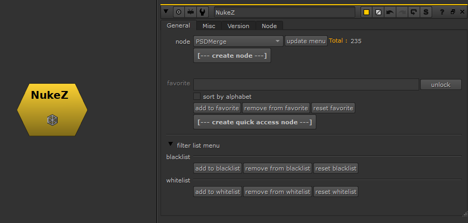Click remove from whitelist button
The height and width of the screenshot is (223, 468).
[277, 192]
